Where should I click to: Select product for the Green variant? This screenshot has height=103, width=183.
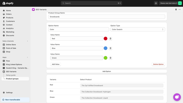pos(122,98)
